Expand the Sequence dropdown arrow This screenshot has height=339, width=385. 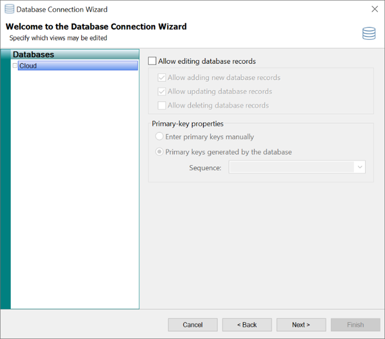[x=360, y=167]
